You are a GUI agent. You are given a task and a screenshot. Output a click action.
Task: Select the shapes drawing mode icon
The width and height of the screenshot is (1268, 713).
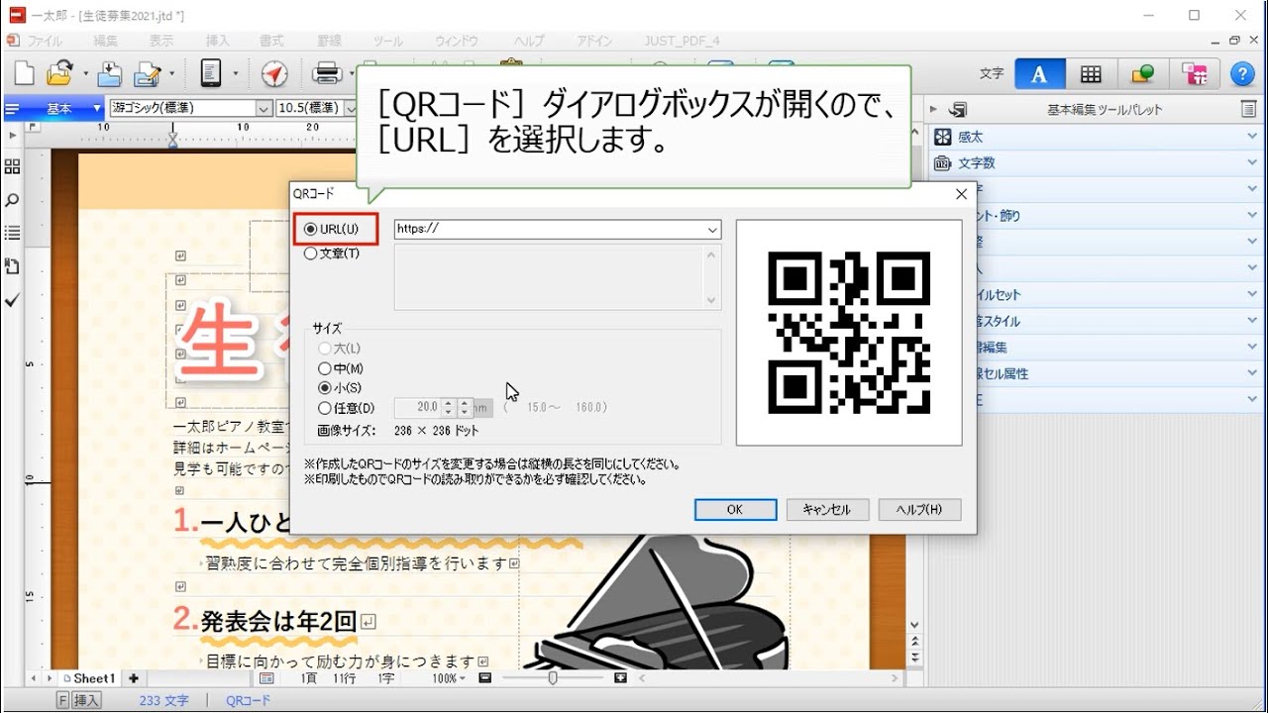click(x=1142, y=74)
